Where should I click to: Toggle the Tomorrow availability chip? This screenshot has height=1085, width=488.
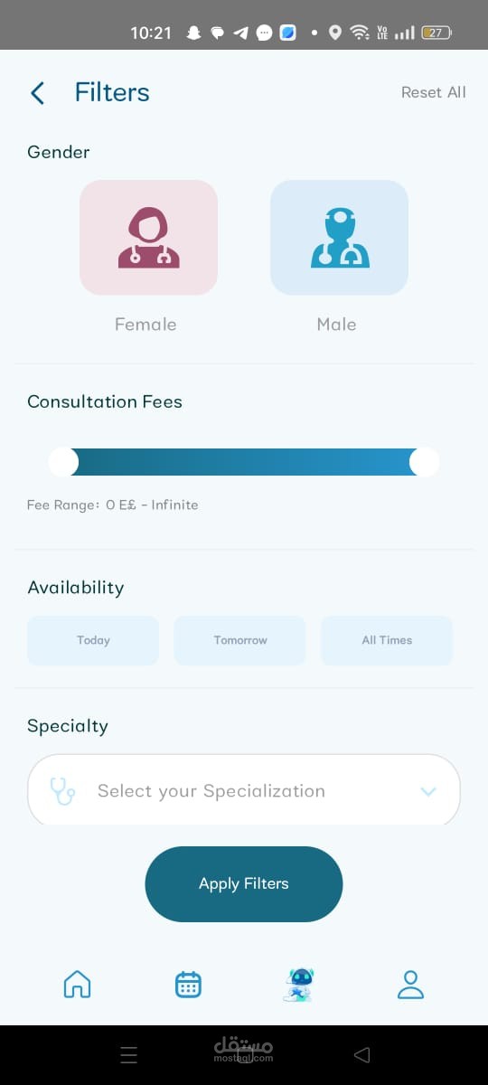point(240,640)
